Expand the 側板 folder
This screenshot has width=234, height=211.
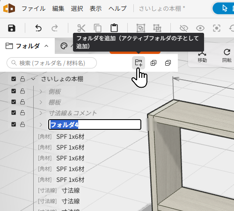tap(41, 91)
